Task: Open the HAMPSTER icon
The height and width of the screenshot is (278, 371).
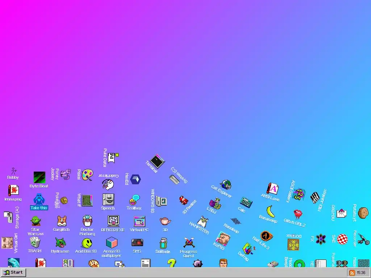Action: tap(203, 222)
